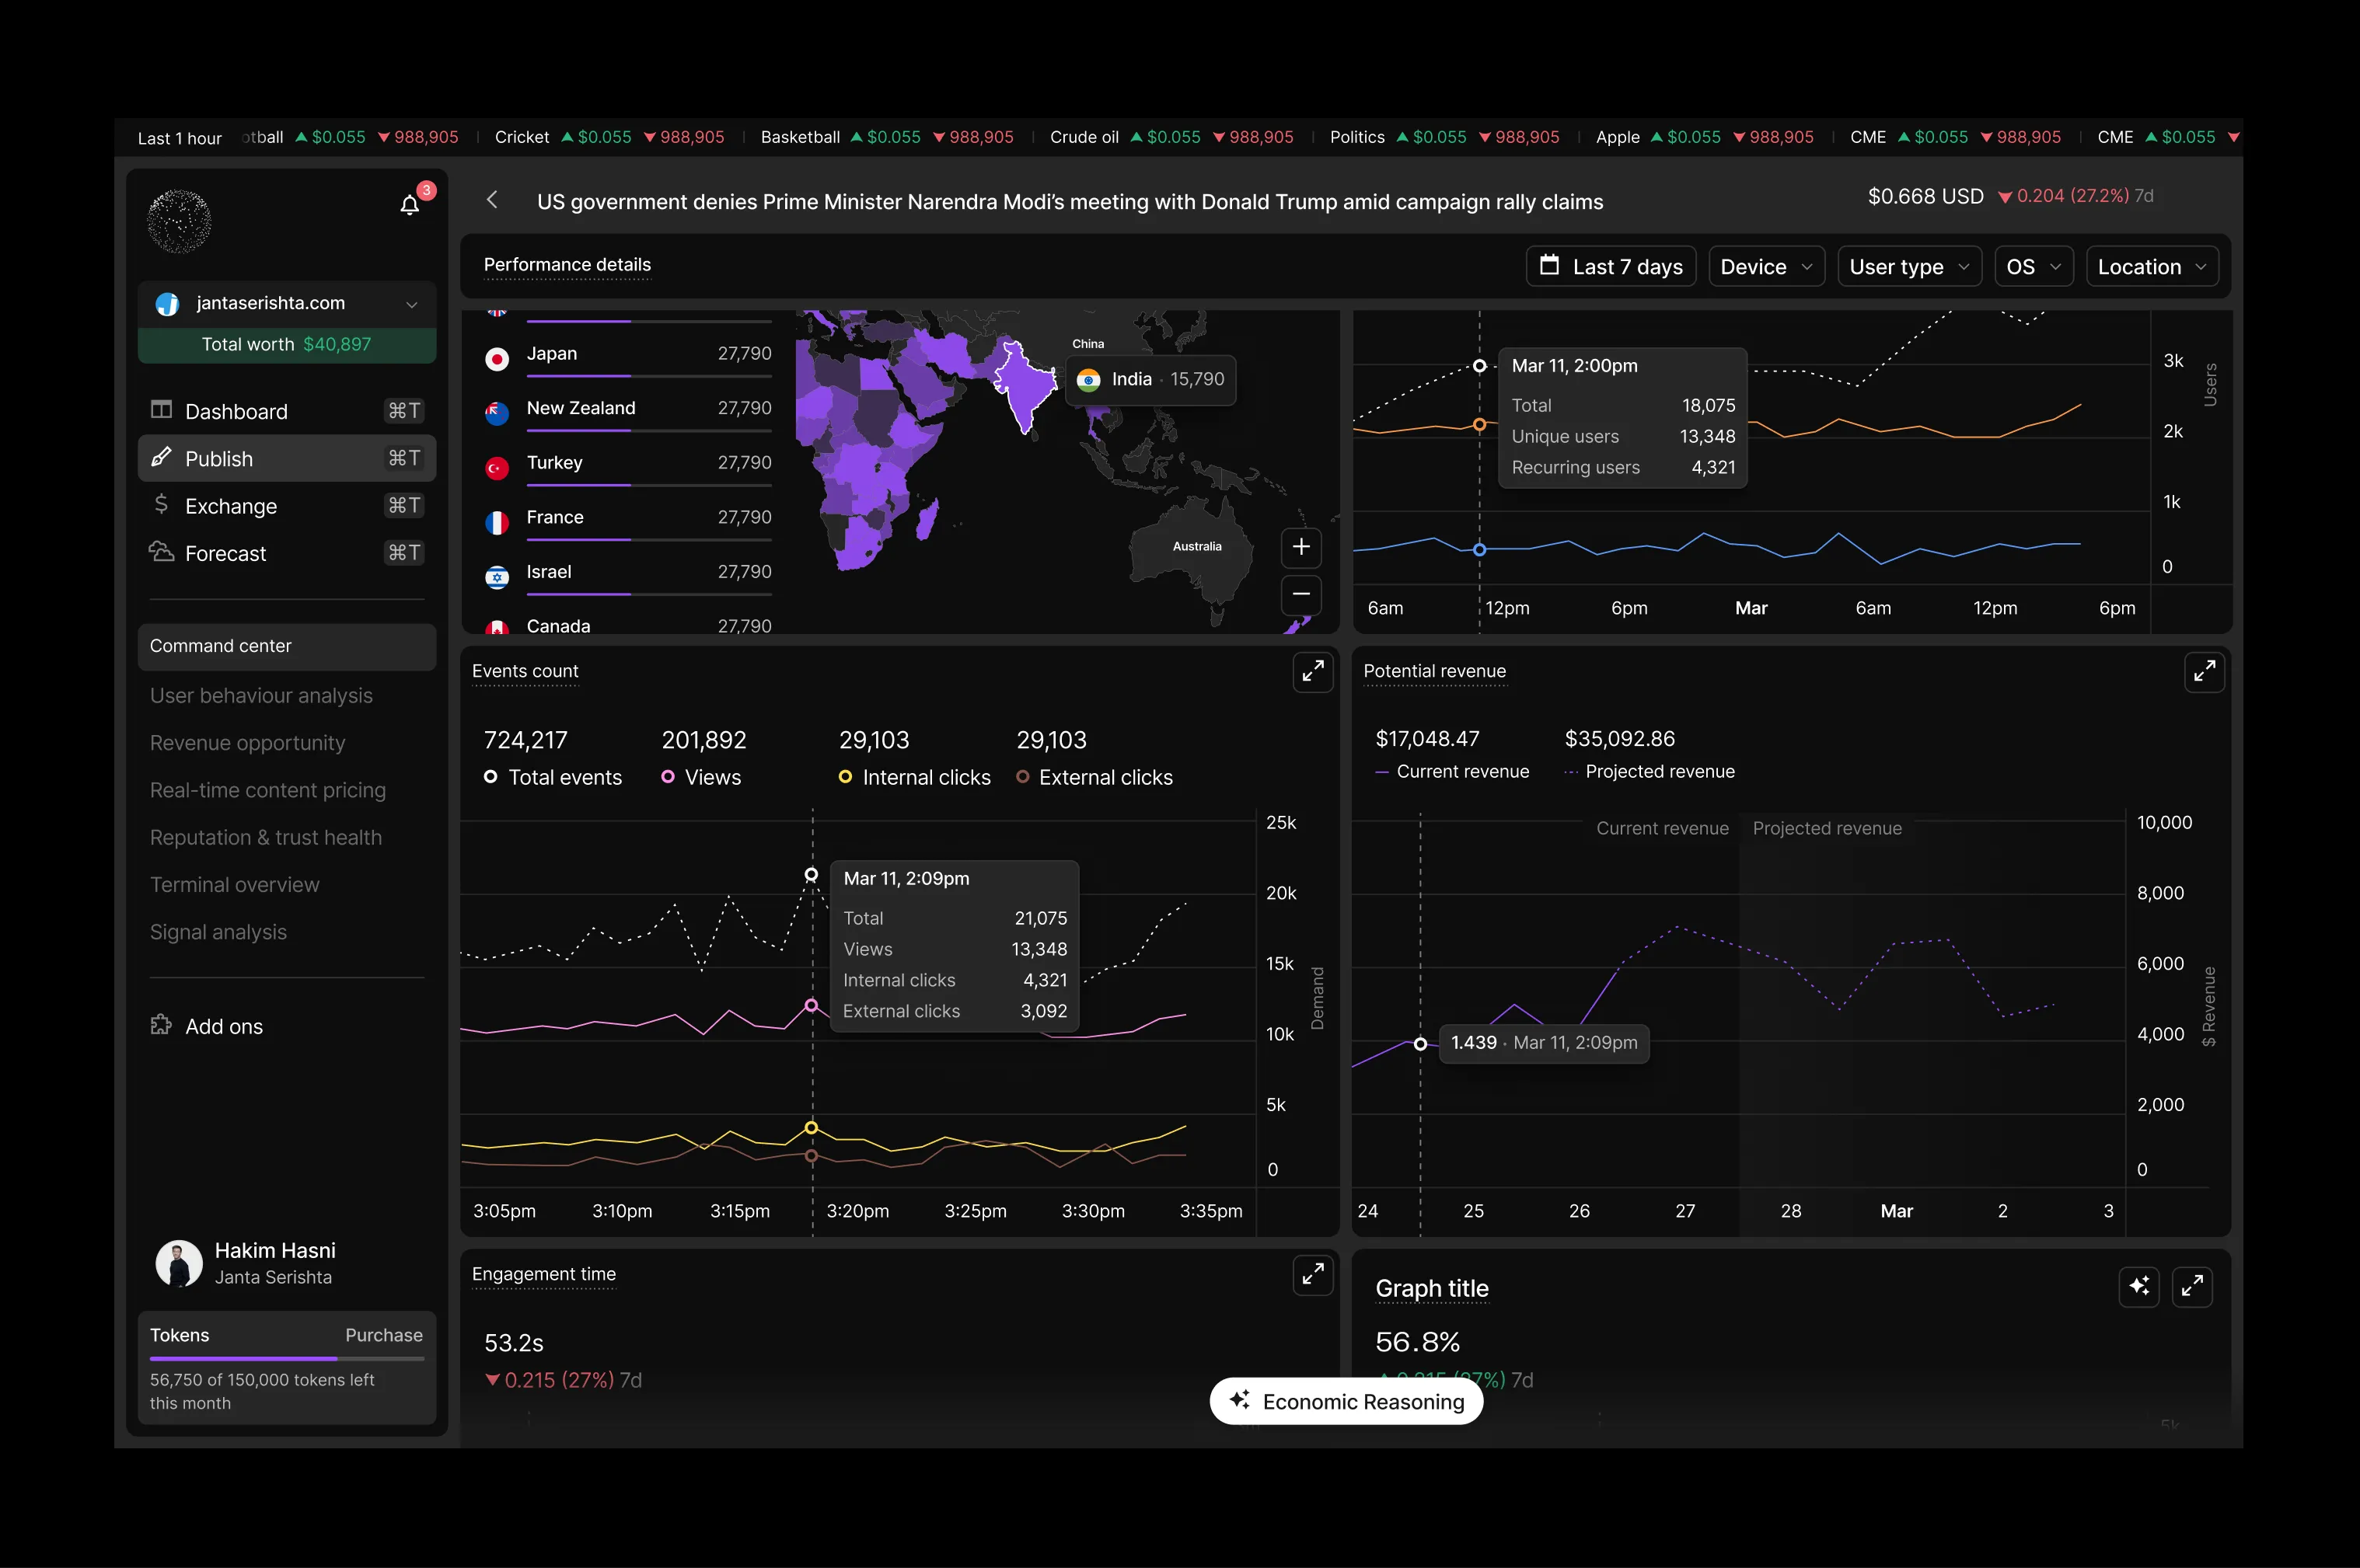This screenshot has height=1568, width=2360.
Task: Click the Cricket ticker item
Action: (x=609, y=137)
